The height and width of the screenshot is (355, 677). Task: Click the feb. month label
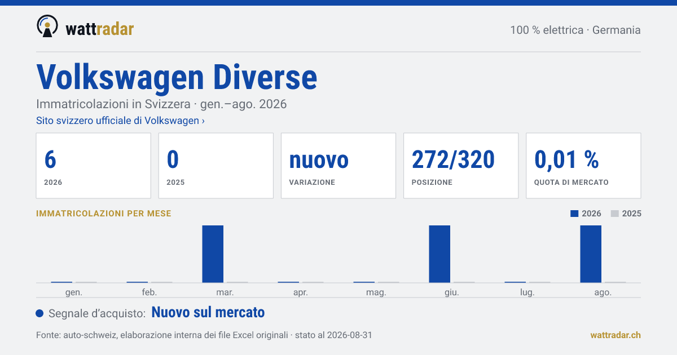(x=150, y=292)
